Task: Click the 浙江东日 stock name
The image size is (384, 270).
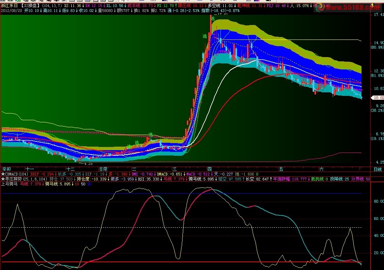Action: tap(9, 6)
